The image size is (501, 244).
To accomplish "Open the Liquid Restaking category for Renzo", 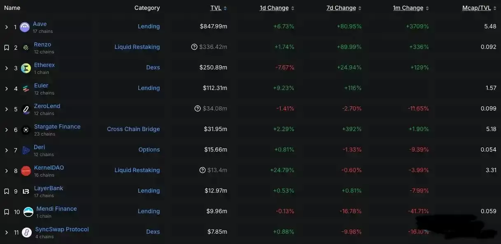I will (x=137, y=47).
